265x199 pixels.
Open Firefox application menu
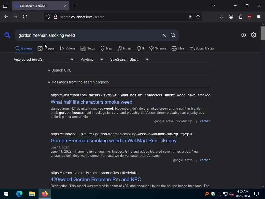click(259, 17)
